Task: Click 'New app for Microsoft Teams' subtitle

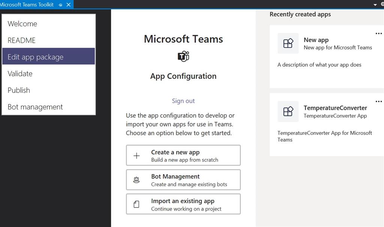Action: point(338,48)
